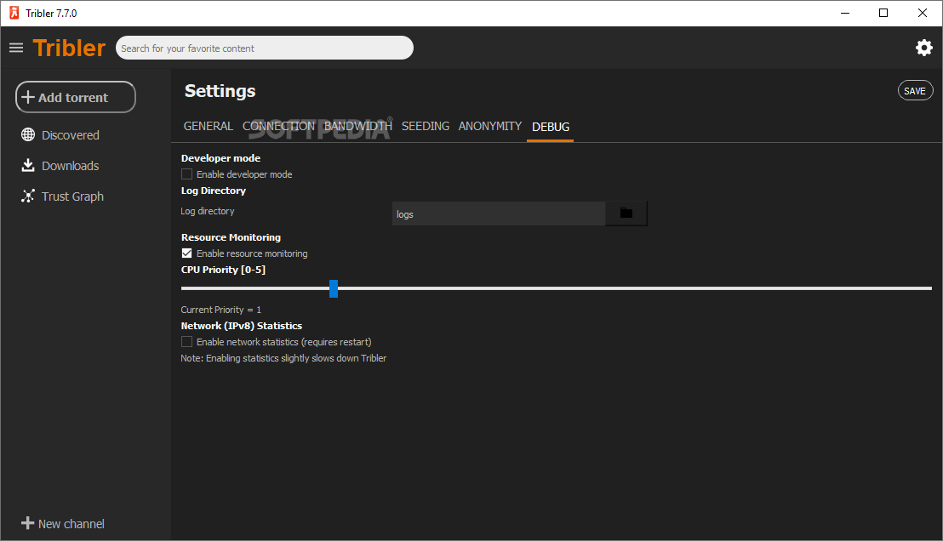The image size is (943, 541).
Task: Switch to the CONNECTION tab
Action: [278, 126]
